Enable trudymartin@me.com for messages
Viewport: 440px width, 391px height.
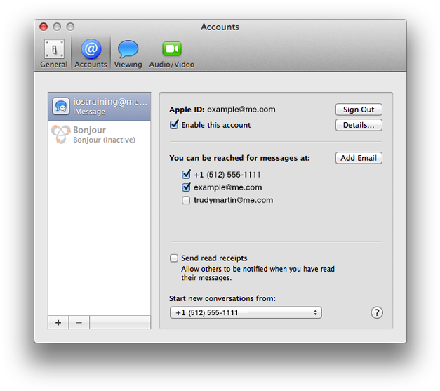click(x=186, y=200)
